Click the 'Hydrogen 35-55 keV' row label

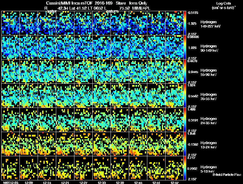point(209,97)
